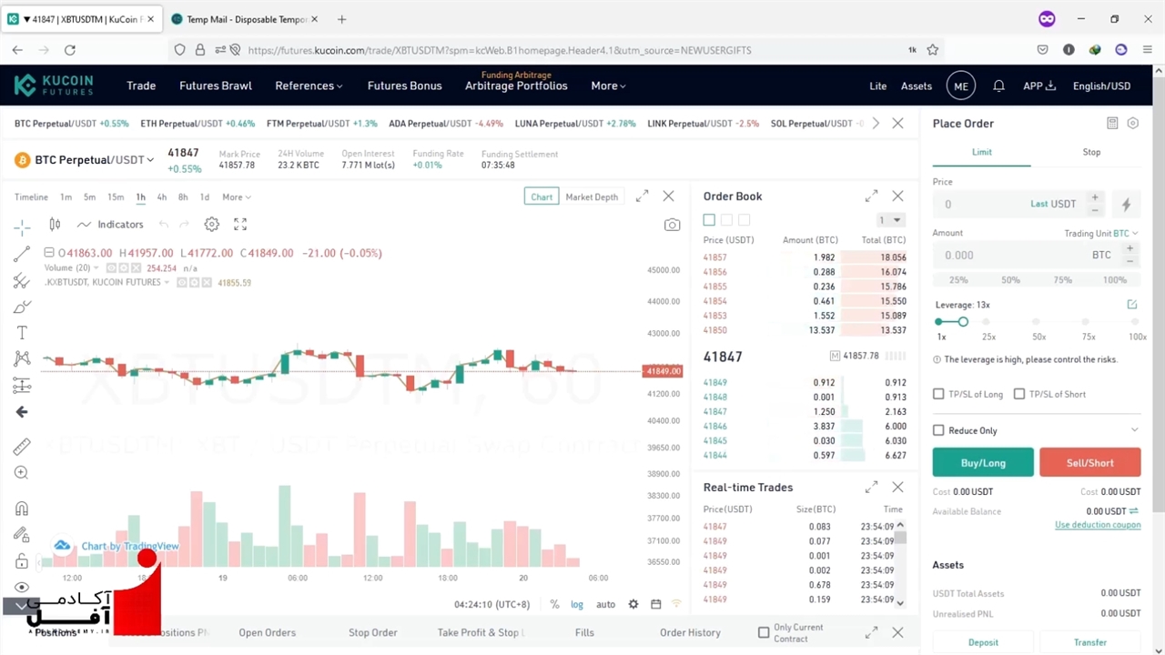
Task: Open chart settings gear icon
Action: [x=211, y=224]
